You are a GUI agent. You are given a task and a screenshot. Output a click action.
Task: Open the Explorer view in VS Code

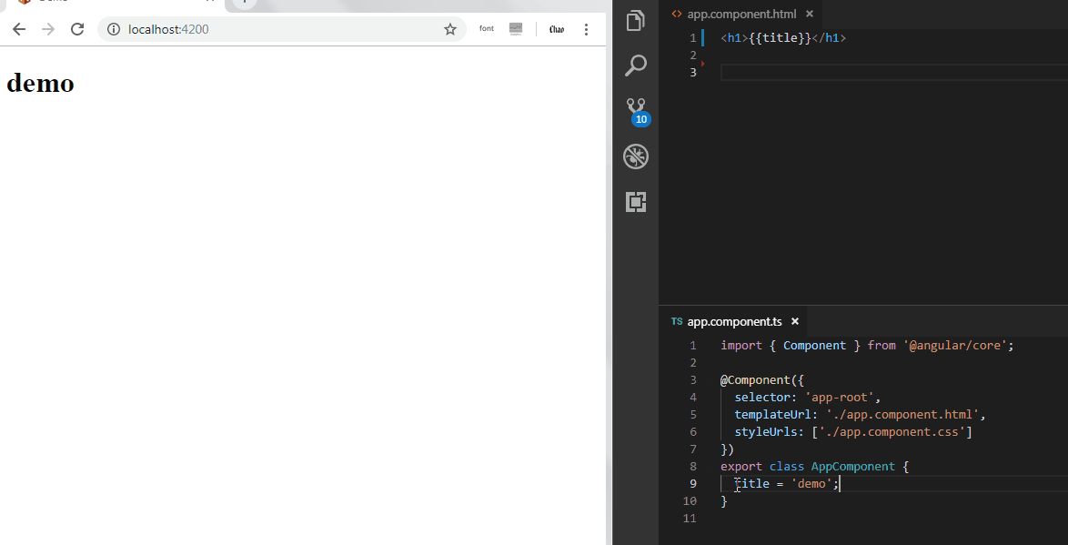pyautogui.click(x=635, y=21)
